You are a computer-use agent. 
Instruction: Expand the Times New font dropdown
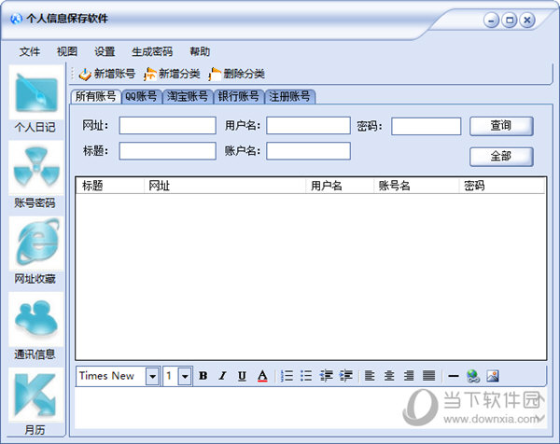(x=152, y=376)
